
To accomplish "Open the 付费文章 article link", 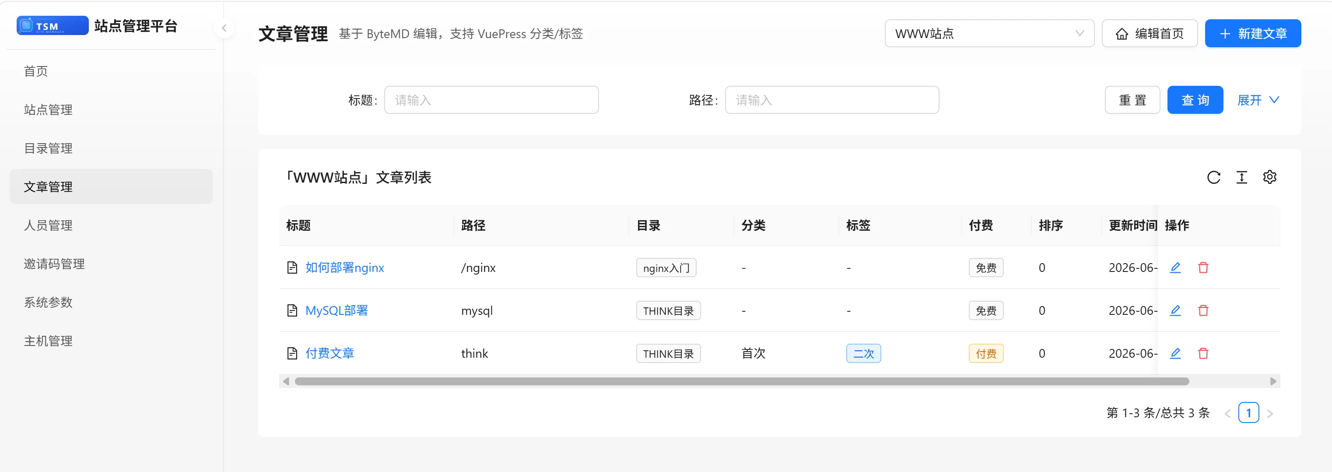I will coord(329,353).
